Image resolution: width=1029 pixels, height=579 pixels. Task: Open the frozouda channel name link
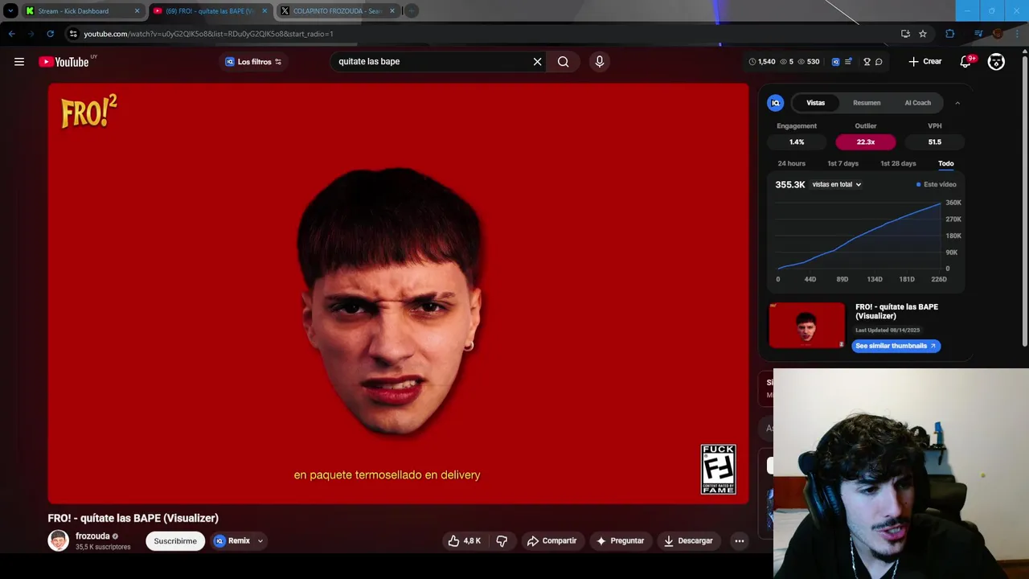coord(92,536)
